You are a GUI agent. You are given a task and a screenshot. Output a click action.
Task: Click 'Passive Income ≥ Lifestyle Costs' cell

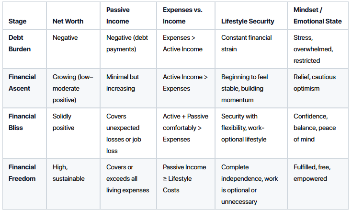pos(184,179)
